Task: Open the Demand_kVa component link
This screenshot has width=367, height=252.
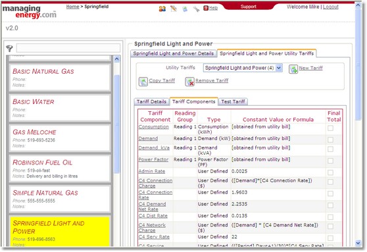Action: click(154, 148)
